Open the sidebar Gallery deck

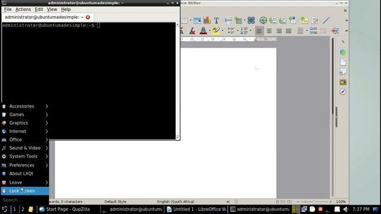tap(343, 82)
